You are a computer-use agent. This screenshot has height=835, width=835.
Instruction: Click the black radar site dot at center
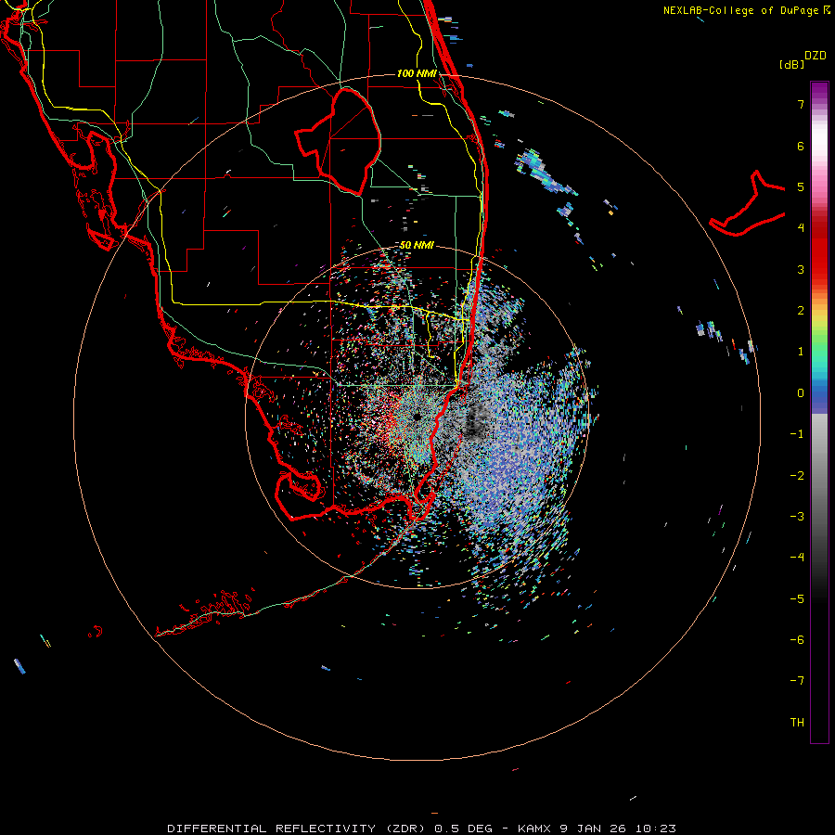coord(417,417)
